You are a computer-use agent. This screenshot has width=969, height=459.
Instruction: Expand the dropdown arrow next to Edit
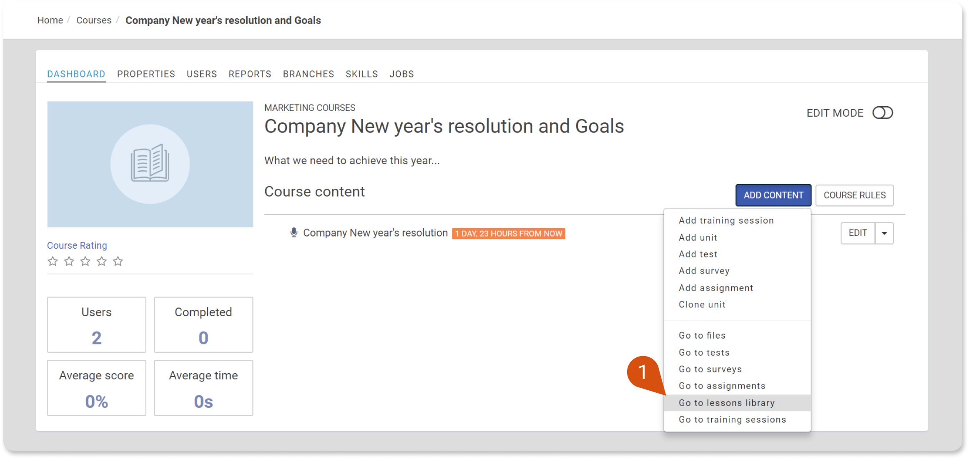pyautogui.click(x=884, y=233)
